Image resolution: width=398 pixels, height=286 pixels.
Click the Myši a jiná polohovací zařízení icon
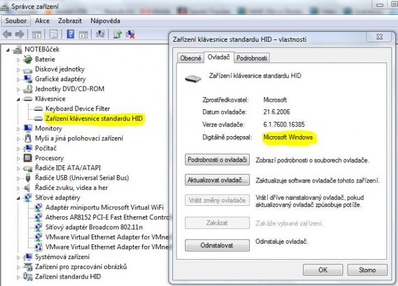(x=28, y=138)
